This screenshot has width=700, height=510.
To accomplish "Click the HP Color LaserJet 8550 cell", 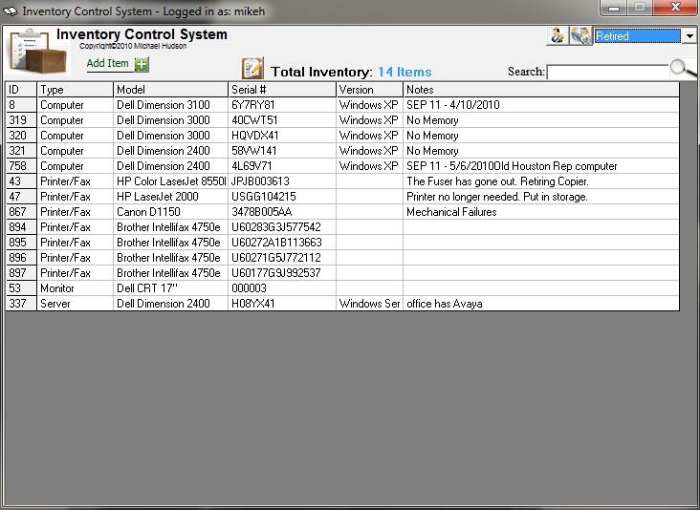I will click(x=171, y=181).
